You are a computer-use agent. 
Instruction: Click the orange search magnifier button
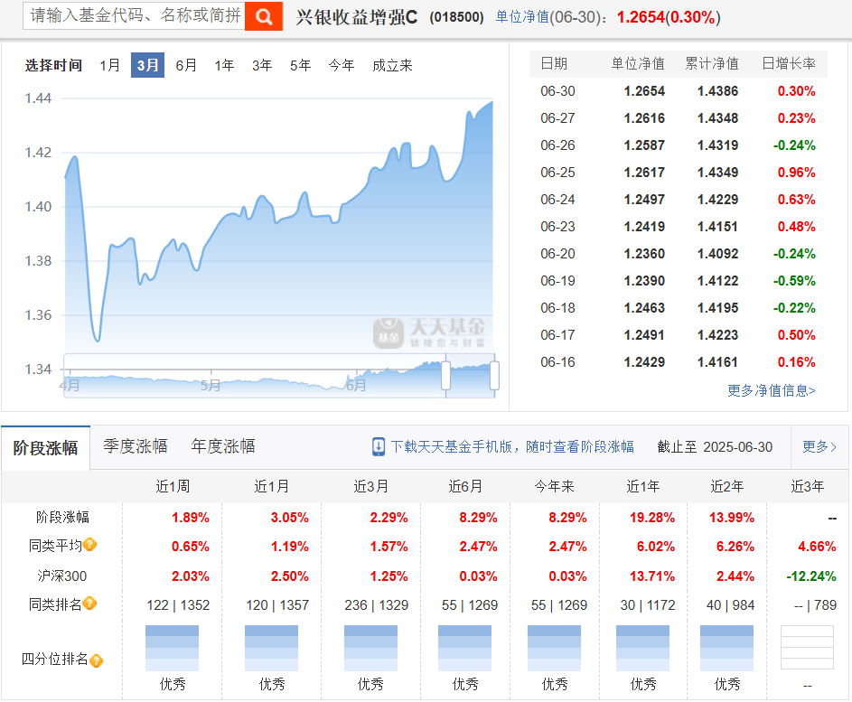(264, 16)
